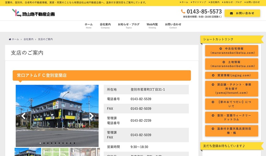Screen dimensions: 266x156
Task: Select the map thumbnail below slideshow
Action: pyautogui.click(x=55, y=152)
